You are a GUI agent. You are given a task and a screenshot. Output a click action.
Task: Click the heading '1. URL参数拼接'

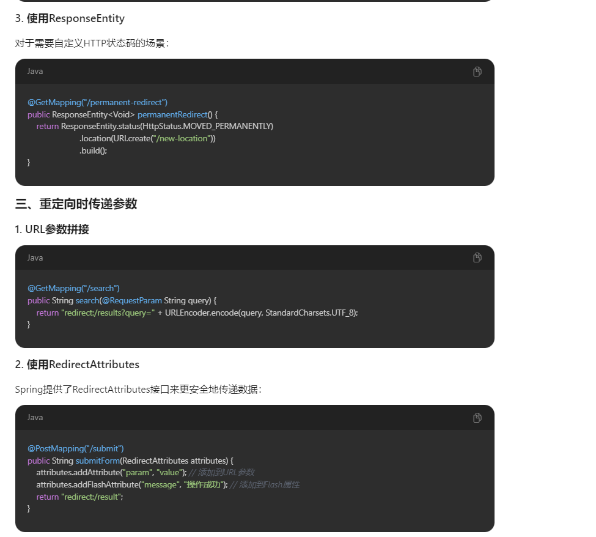(52, 229)
